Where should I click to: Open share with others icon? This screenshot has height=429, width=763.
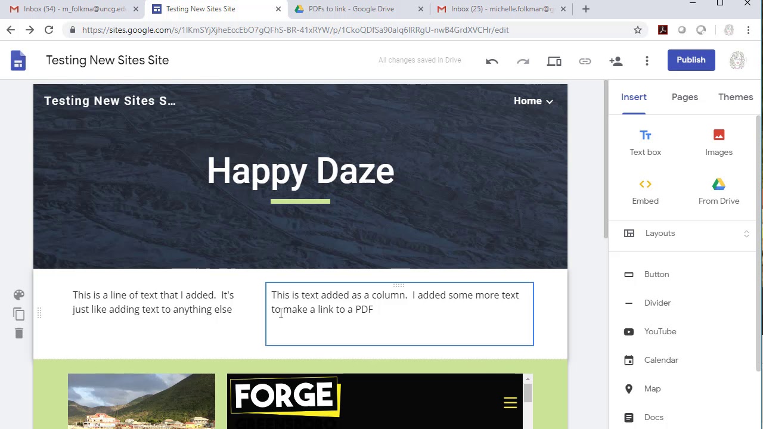pos(616,61)
